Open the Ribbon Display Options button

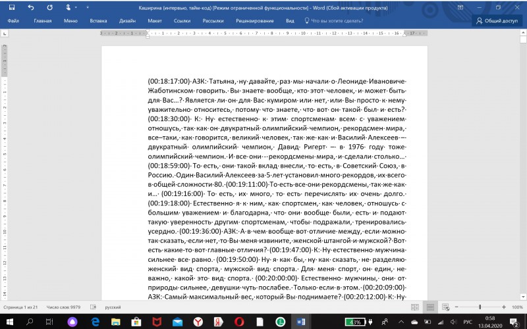coord(460,7)
